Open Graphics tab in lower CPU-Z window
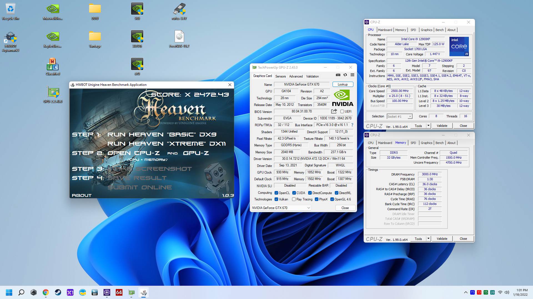Screen dimensions: 533x299 [426, 143]
